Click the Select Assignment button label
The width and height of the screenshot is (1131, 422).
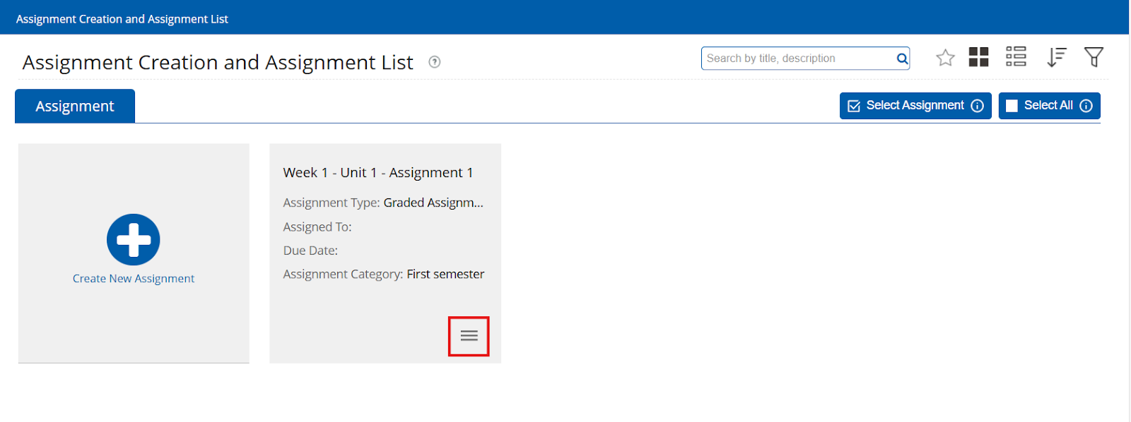(915, 105)
